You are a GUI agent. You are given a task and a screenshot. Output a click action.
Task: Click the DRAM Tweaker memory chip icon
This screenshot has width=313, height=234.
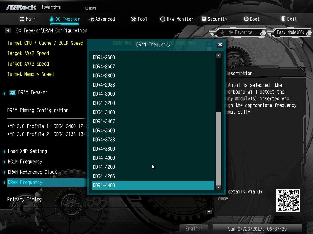pos(13,93)
